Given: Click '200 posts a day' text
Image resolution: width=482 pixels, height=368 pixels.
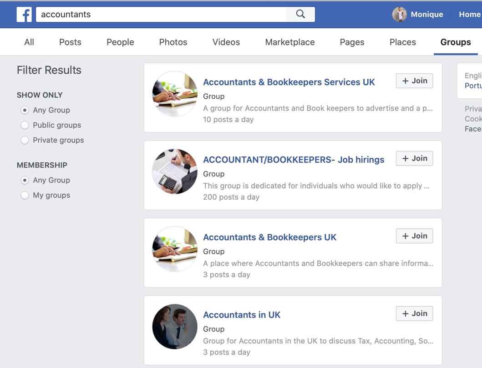Looking at the screenshot, I should click(231, 197).
